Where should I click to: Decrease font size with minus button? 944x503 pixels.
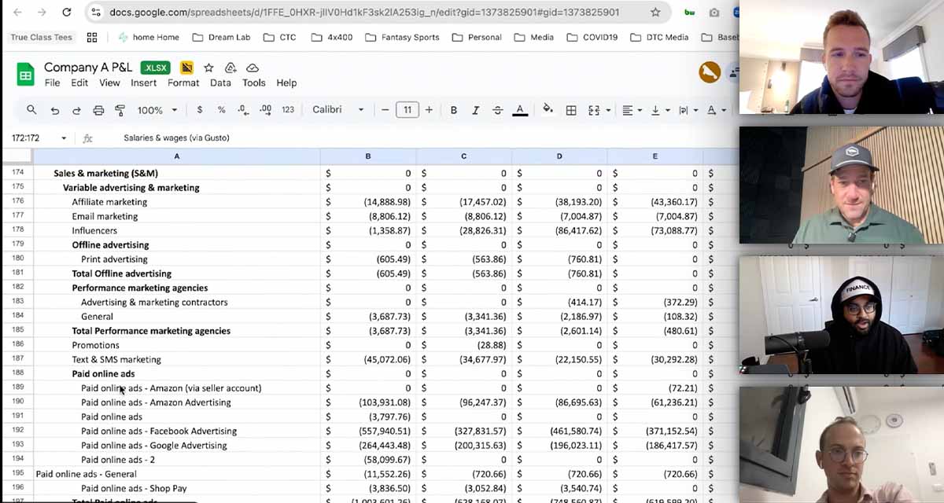[x=385, y=110]
